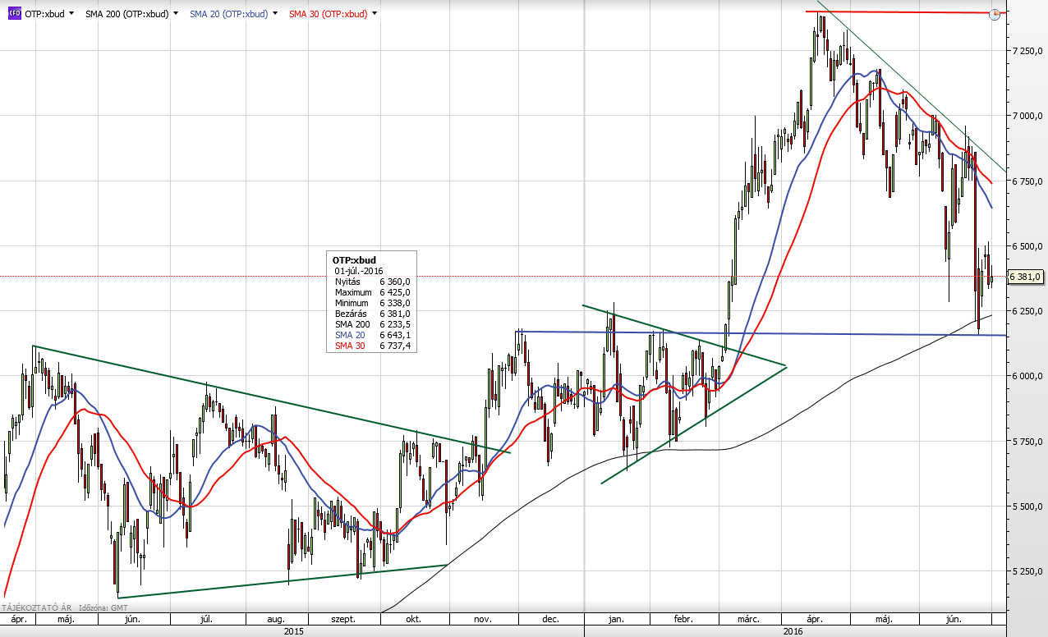Click the 7 250,0 price axis label
Screen dimensions: 1048x637
pyautogui.click(x=1027, y=51)
